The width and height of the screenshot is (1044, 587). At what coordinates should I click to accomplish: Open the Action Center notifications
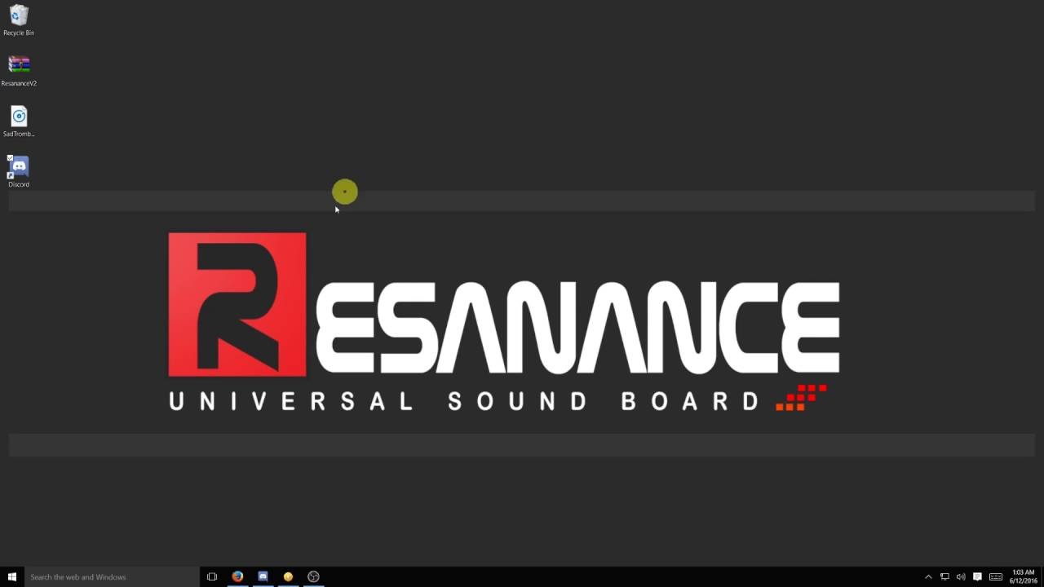(x=977, y=576)
